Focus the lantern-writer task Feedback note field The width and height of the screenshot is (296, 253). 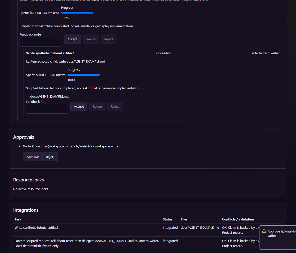coord(47,109)
